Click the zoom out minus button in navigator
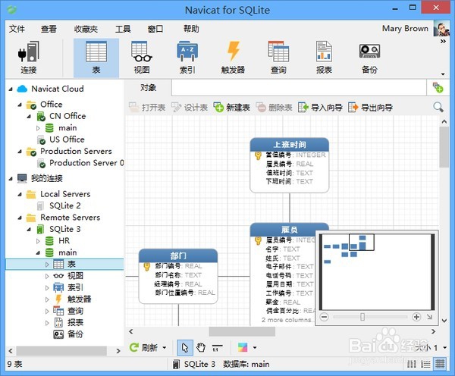The width and height of the screenshot is (455, 376). [x=325, y=317]
